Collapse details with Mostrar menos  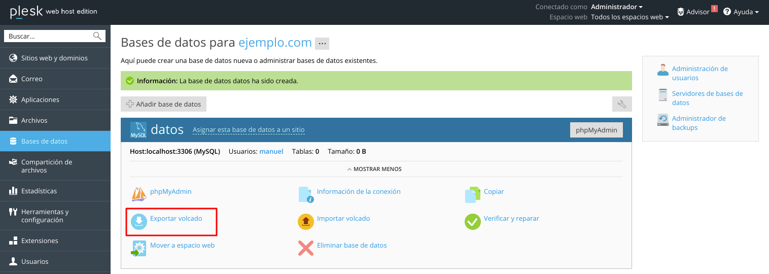pos(376,169)
